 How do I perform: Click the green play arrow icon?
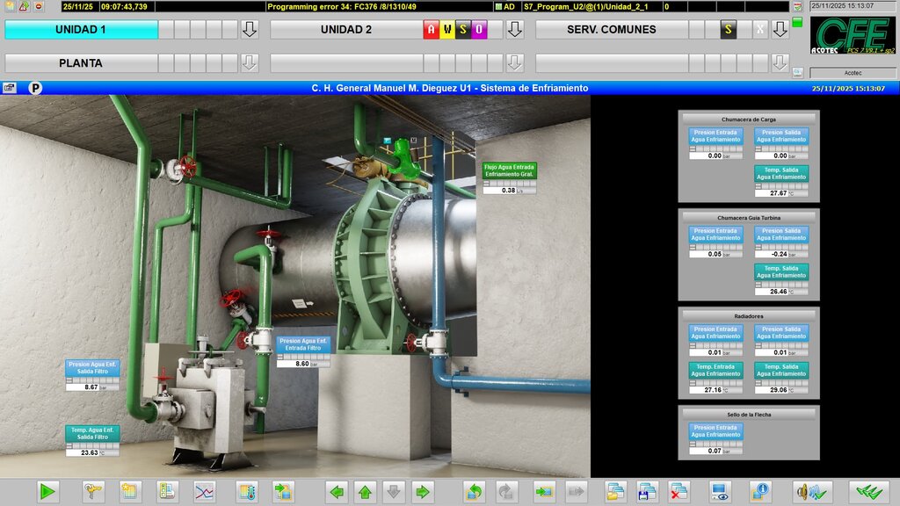[47, 492]
